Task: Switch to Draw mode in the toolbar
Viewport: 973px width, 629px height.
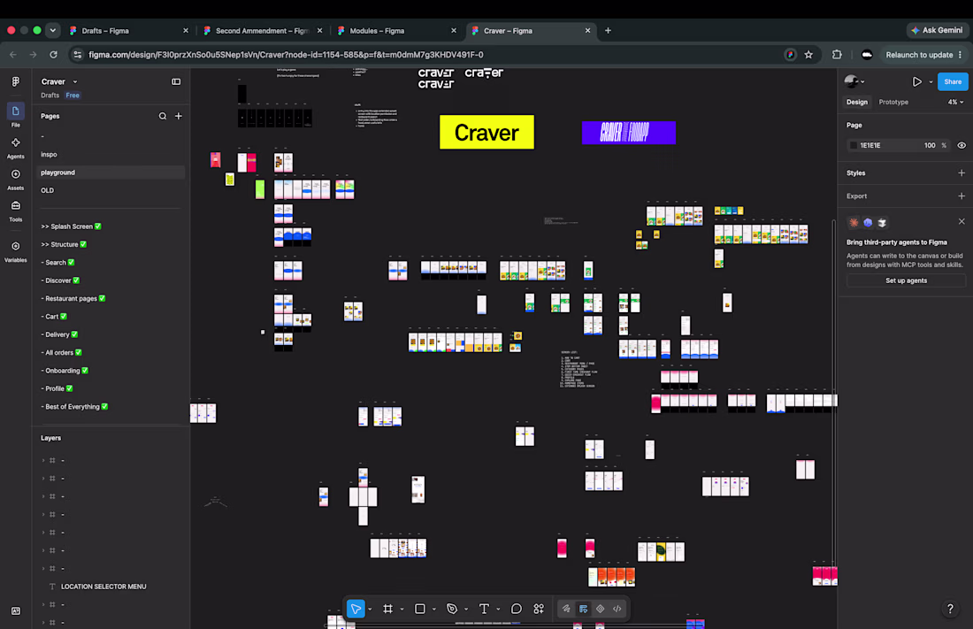Action: pyautogui.click(x=566, y=609)
